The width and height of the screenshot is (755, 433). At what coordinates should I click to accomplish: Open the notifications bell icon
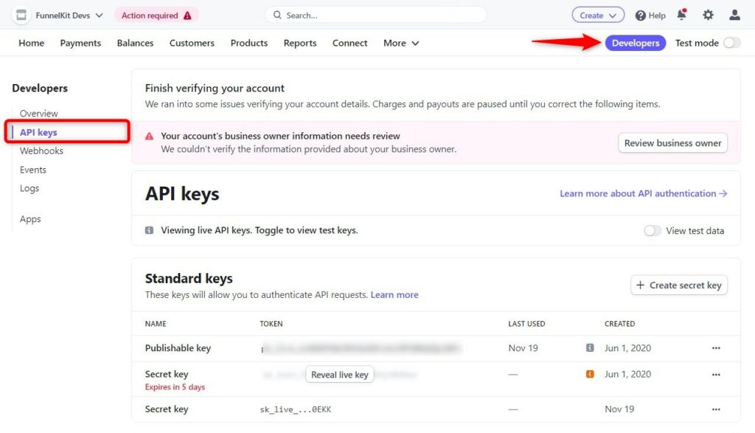(681, 15)
